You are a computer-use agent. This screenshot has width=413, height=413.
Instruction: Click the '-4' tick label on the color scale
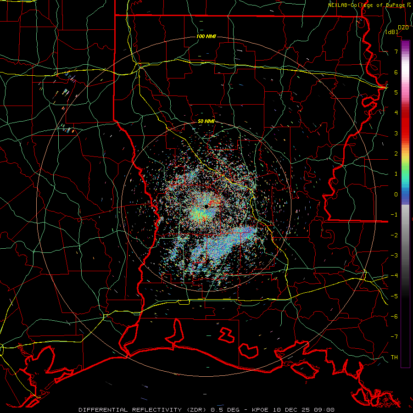click(x=394, y=276)
